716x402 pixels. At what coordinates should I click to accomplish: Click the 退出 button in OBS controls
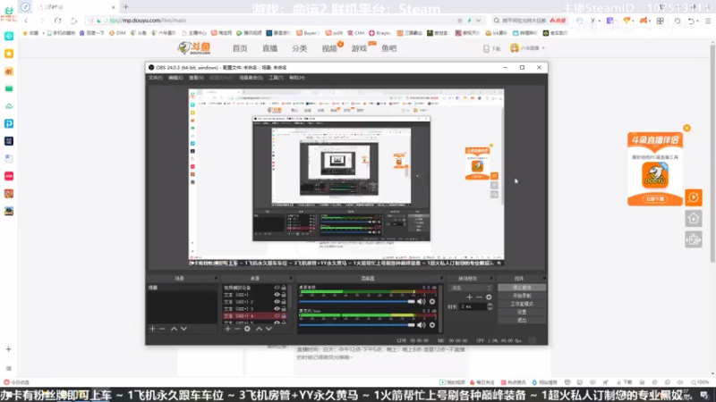[x=522, y=321]
